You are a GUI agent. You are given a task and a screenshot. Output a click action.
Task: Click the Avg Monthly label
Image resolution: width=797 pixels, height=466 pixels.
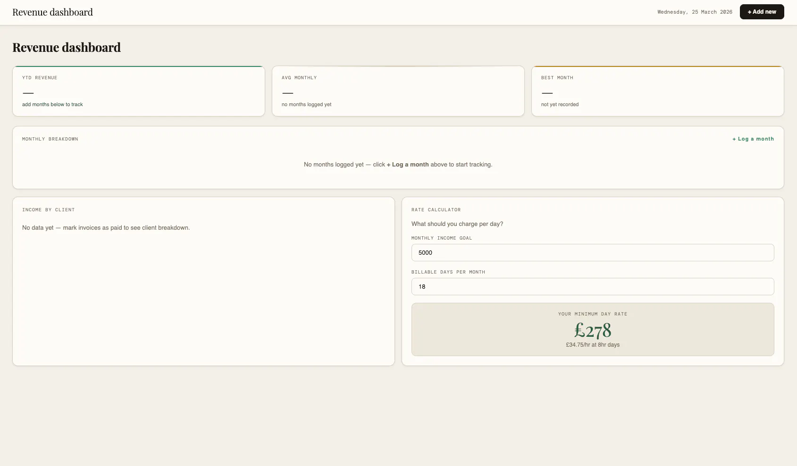299,77
